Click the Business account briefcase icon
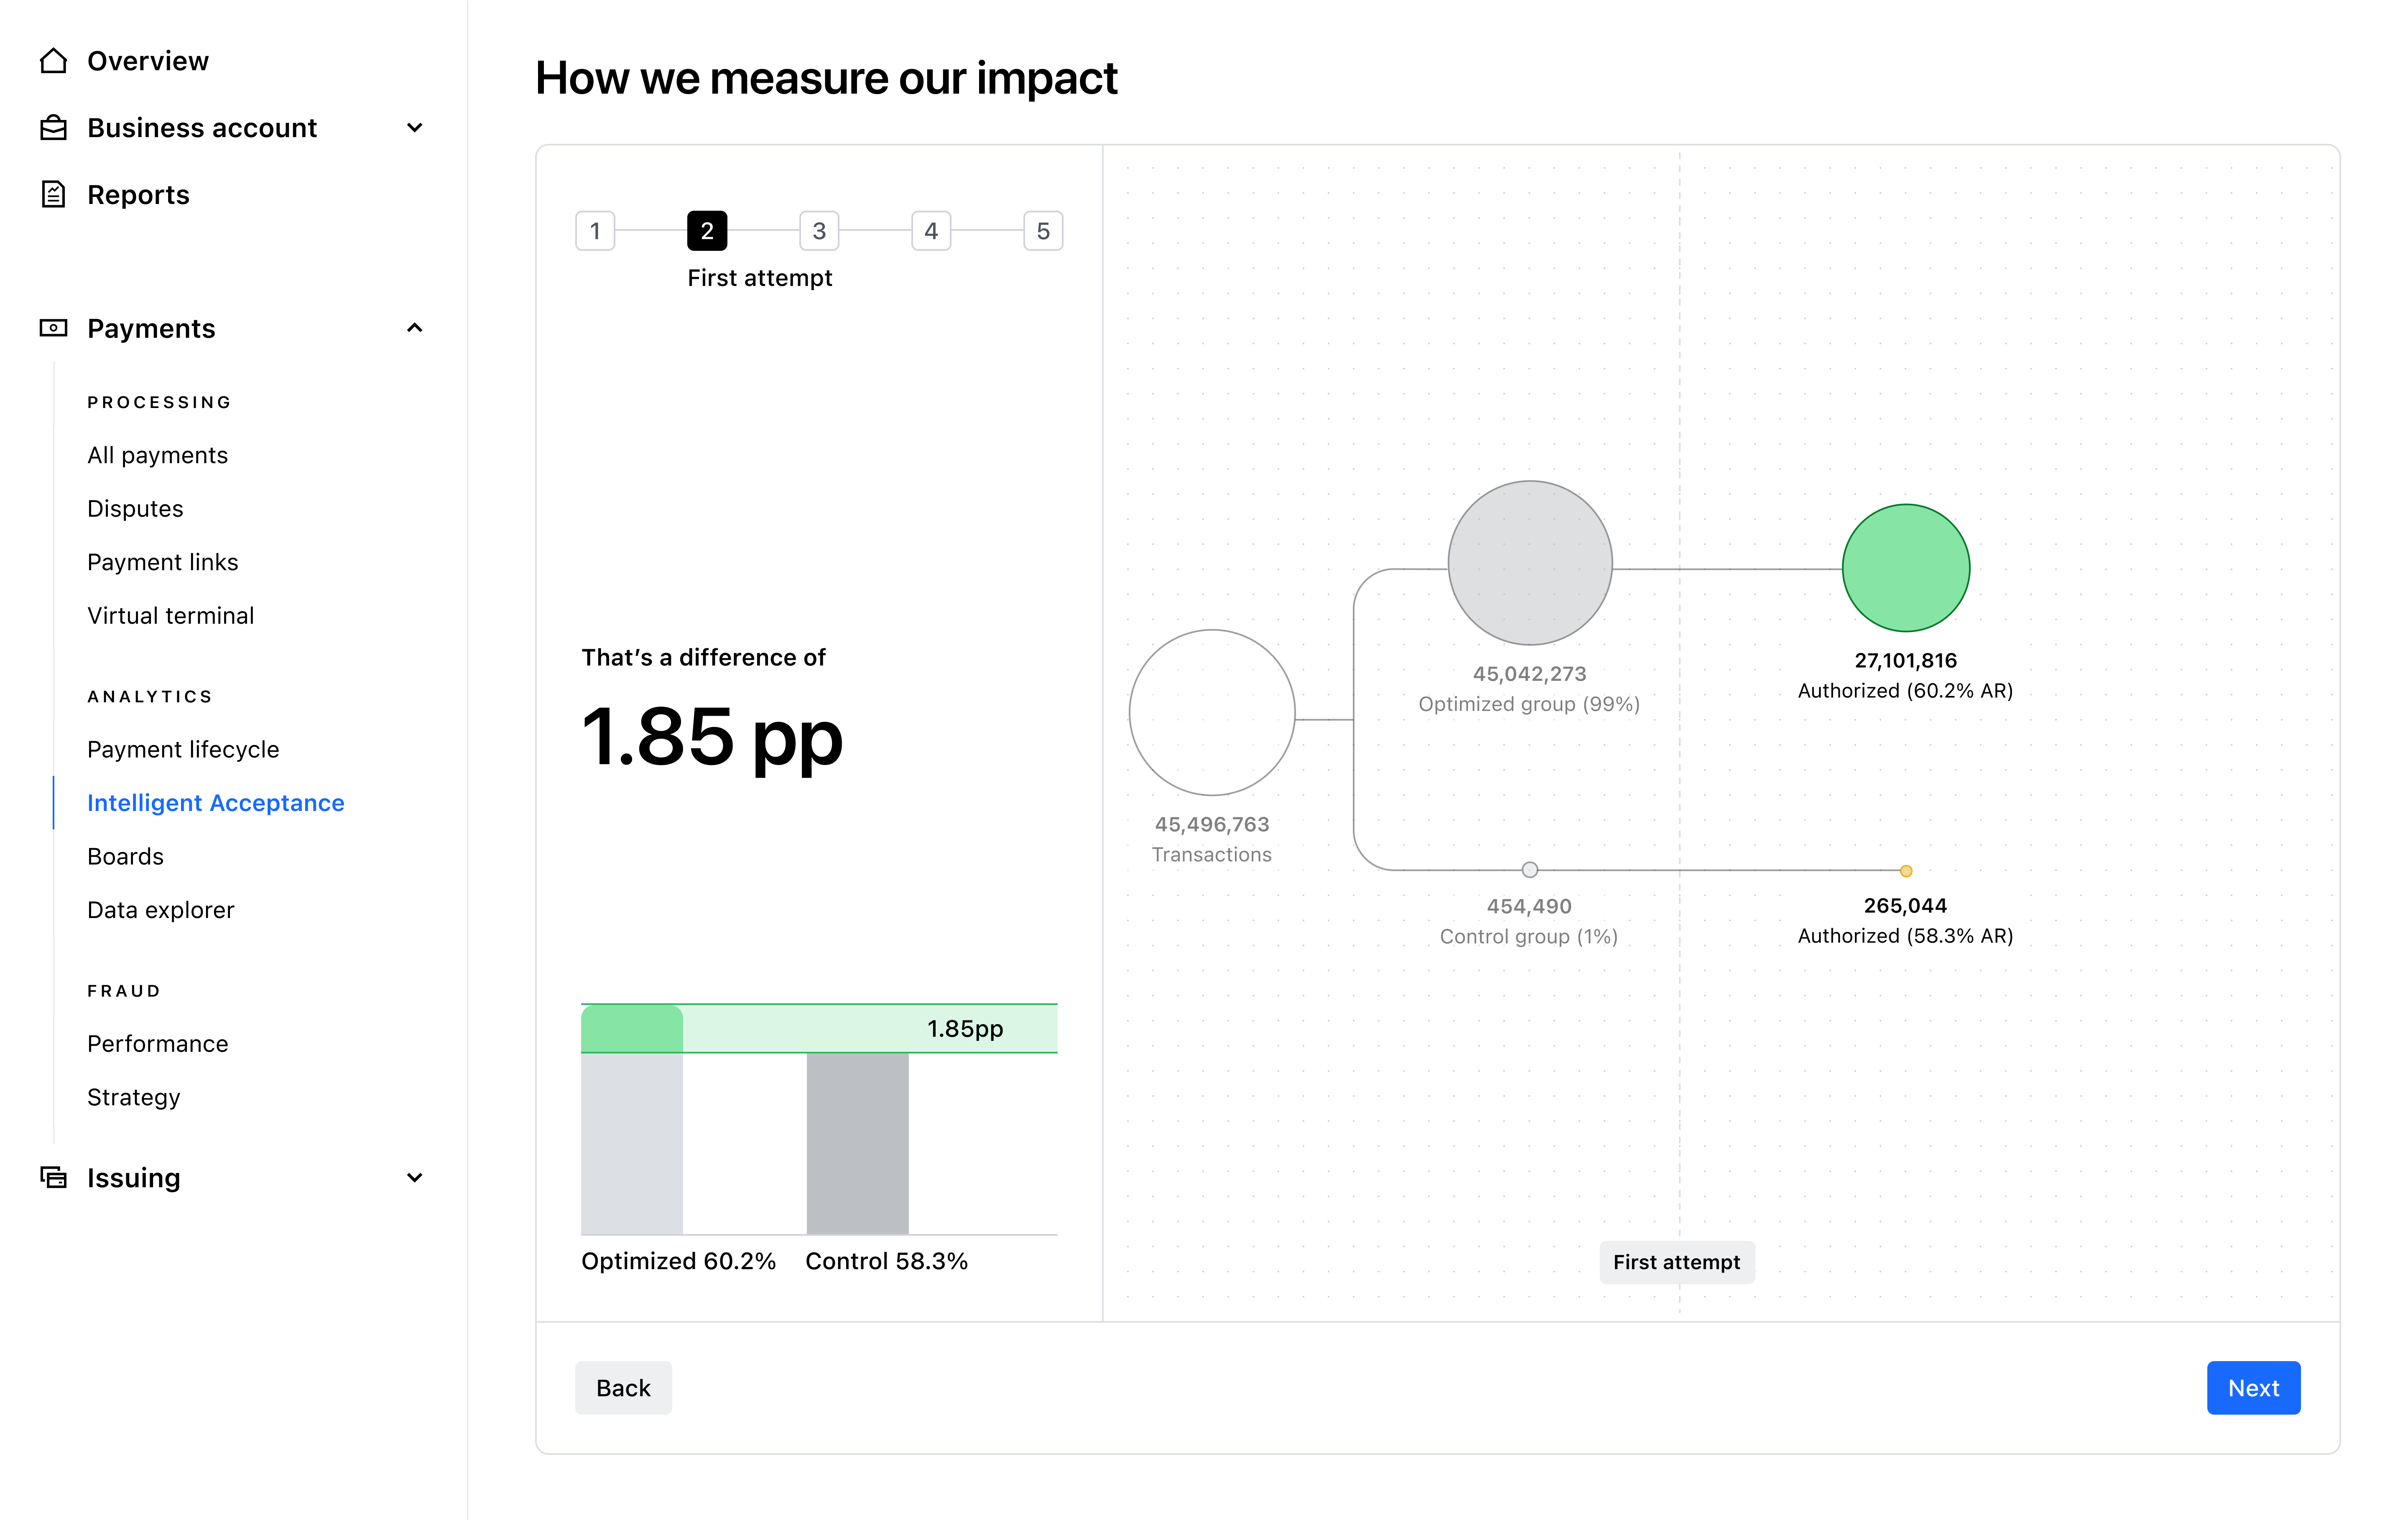The height and width of the screenshot is (1520, 2408). 53,128
